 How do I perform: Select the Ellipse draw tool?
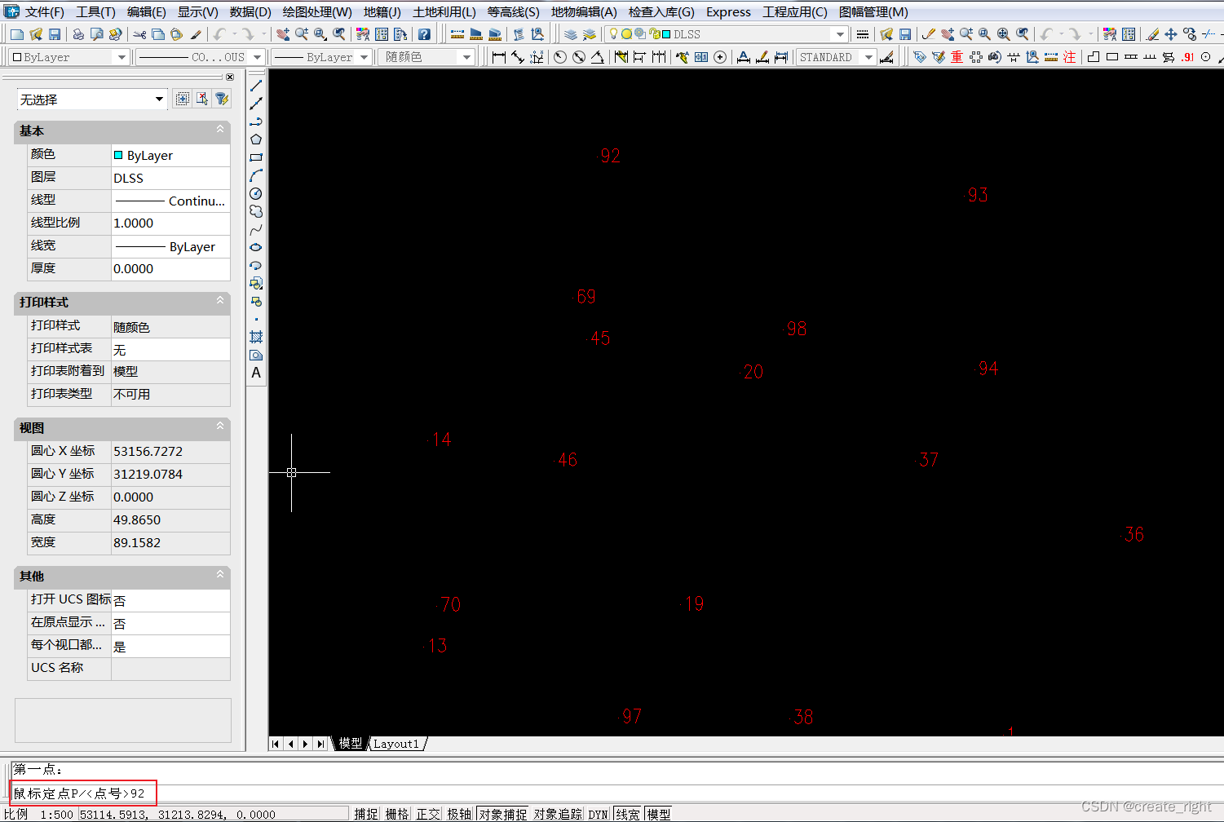click(256, 247)
